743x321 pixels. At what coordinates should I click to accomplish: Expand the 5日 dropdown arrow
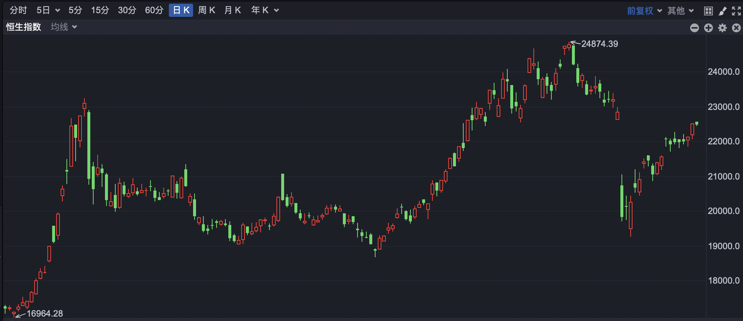pyautogui.click(x=58, y=11)
